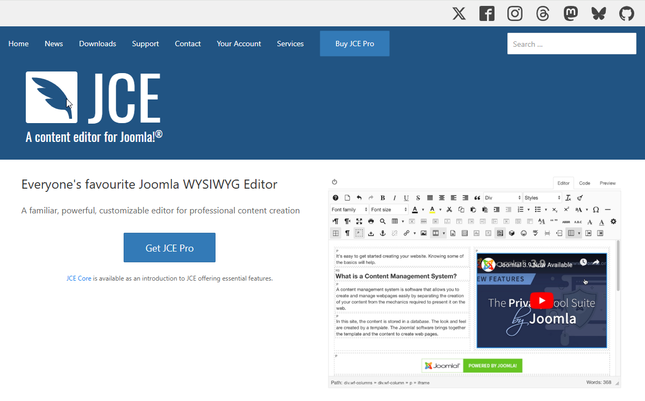The height and width of the screenshot is (401, 645).
Task: Switch to the Preview tab
Action: [608, 183]
